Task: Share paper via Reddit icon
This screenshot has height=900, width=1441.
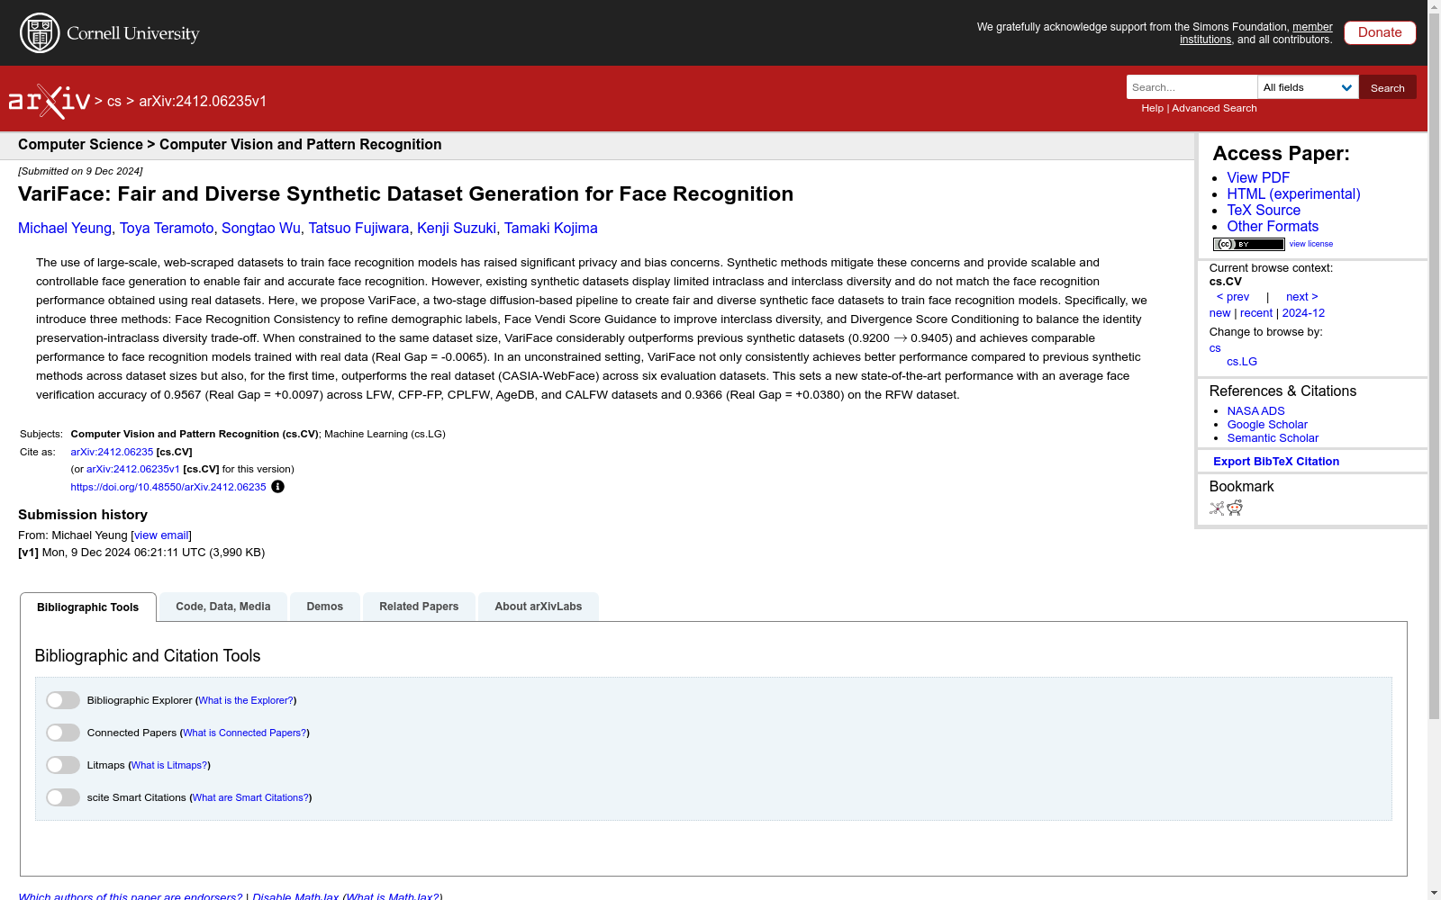Action: pyautogui.click(x=1235, y=508)
